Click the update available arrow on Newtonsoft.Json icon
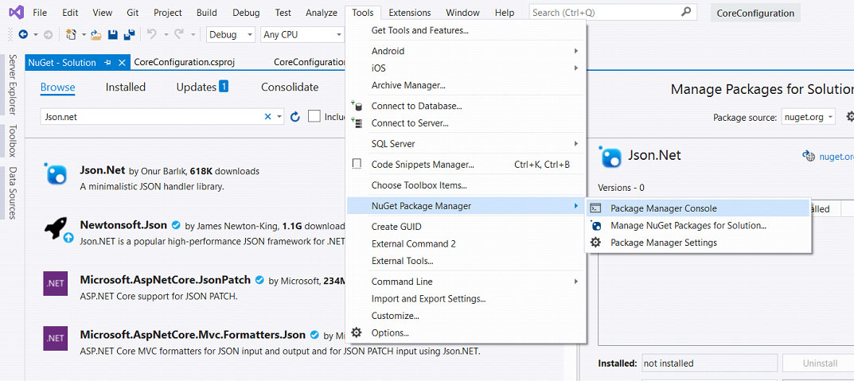854x381 pixels. 68,237
